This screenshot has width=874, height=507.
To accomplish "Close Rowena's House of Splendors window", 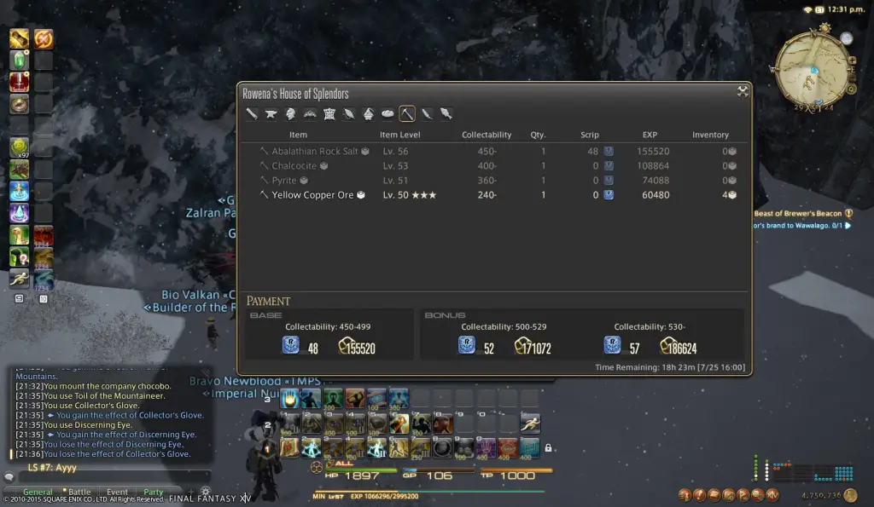I will (x=743, y=92).
